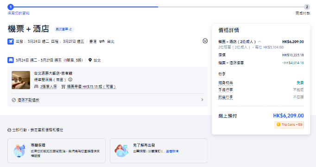Click the breakfast cutlery icon

coord(63,87)
